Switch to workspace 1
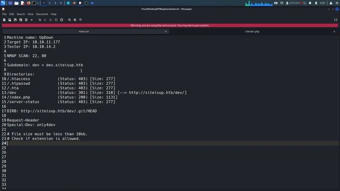Image resolution: width=340 pixels, height=191 pixels. click(44, 3)
